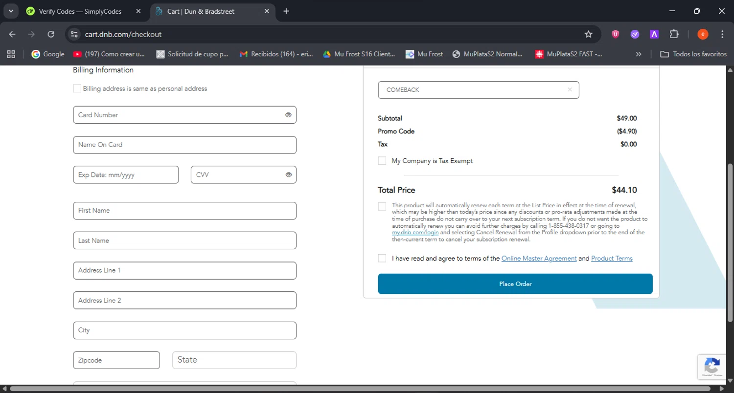Screen dimensions: 734x393
Task: Click the Place Order button
Action: (515, 284)
